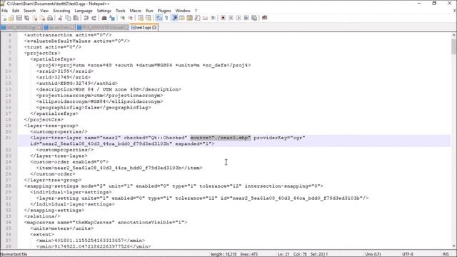Open the Edit menu
457x257 pixels.
click(16, 11)
